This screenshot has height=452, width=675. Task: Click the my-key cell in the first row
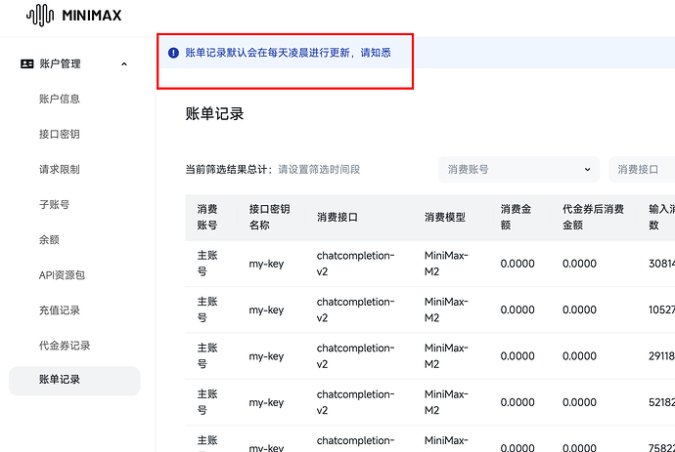coord(266,264)
